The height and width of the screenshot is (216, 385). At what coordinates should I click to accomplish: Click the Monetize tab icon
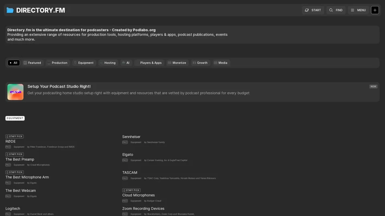pos(169,63)
